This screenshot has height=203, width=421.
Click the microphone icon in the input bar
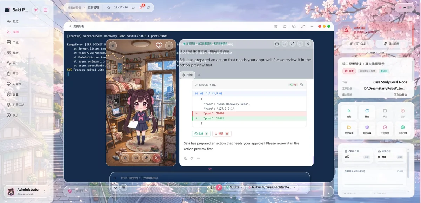click(x=115, y=187)
